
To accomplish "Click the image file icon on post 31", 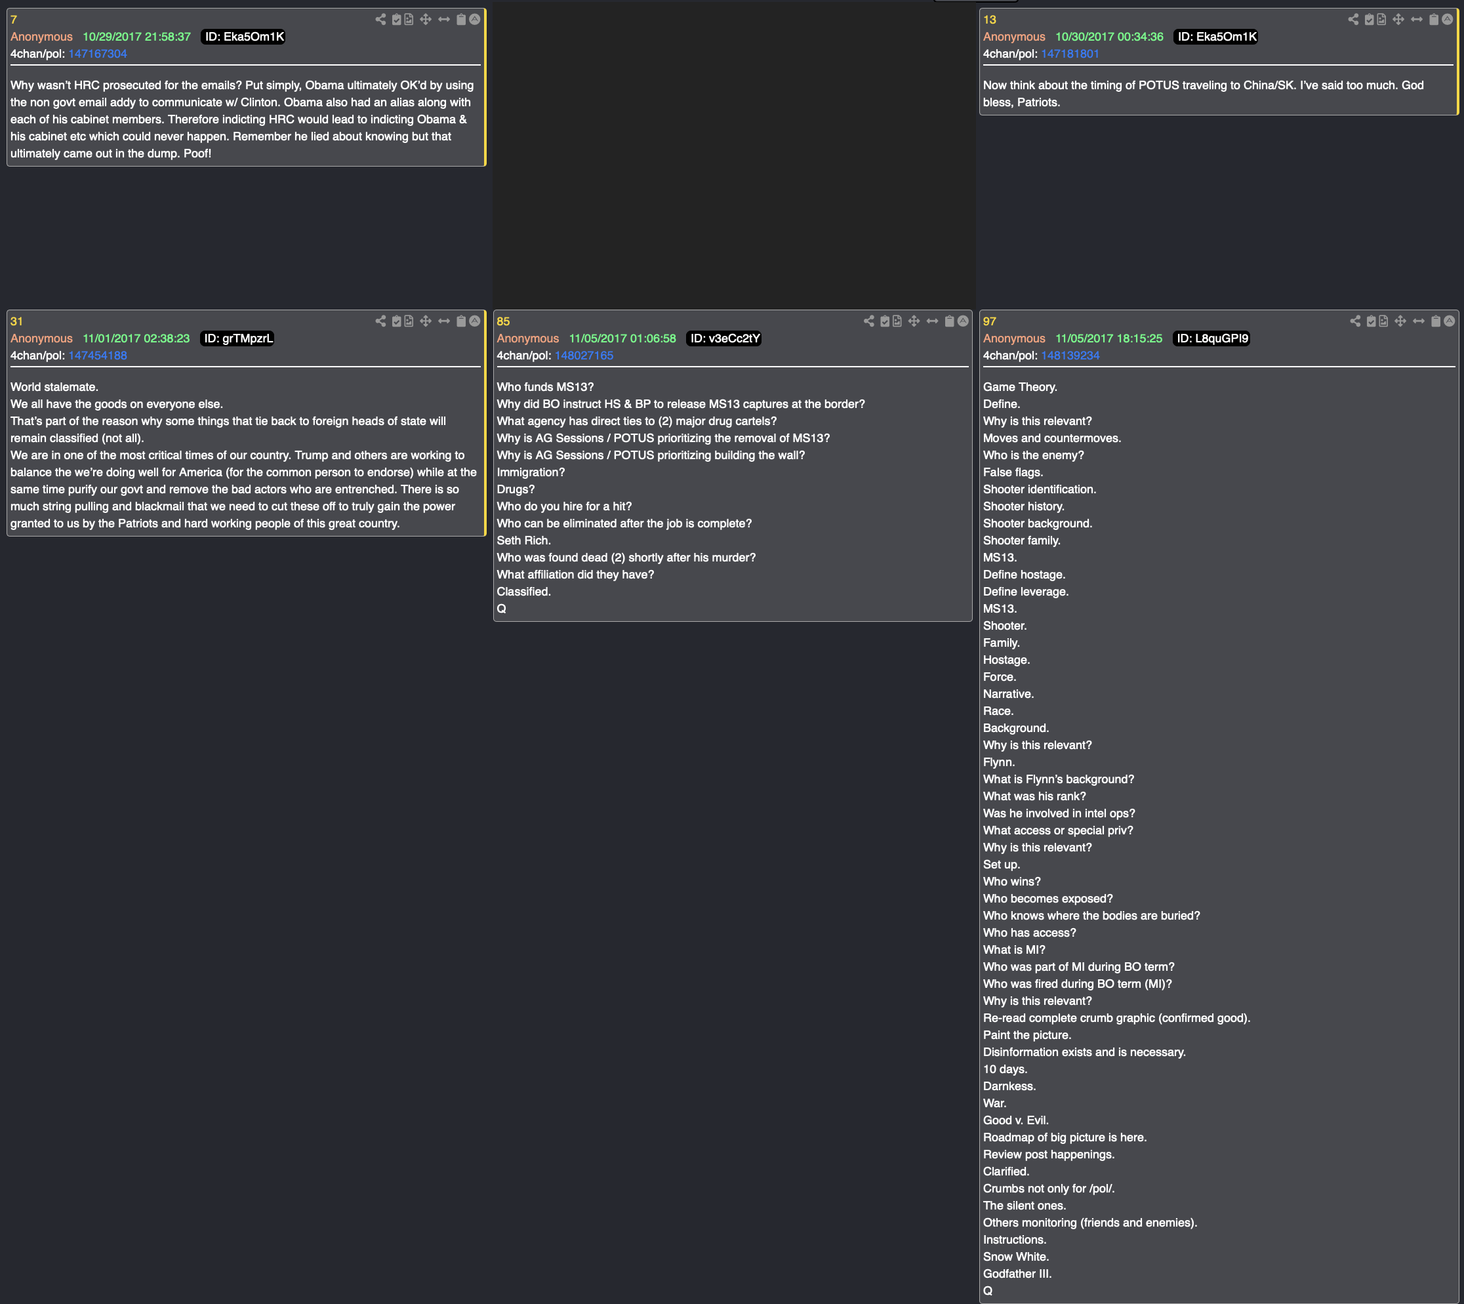I will click(409, 321).
